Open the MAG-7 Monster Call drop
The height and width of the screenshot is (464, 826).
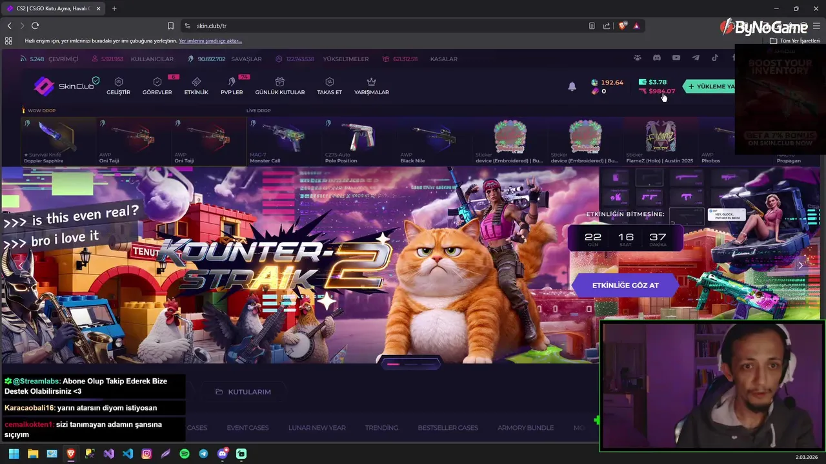283,140
